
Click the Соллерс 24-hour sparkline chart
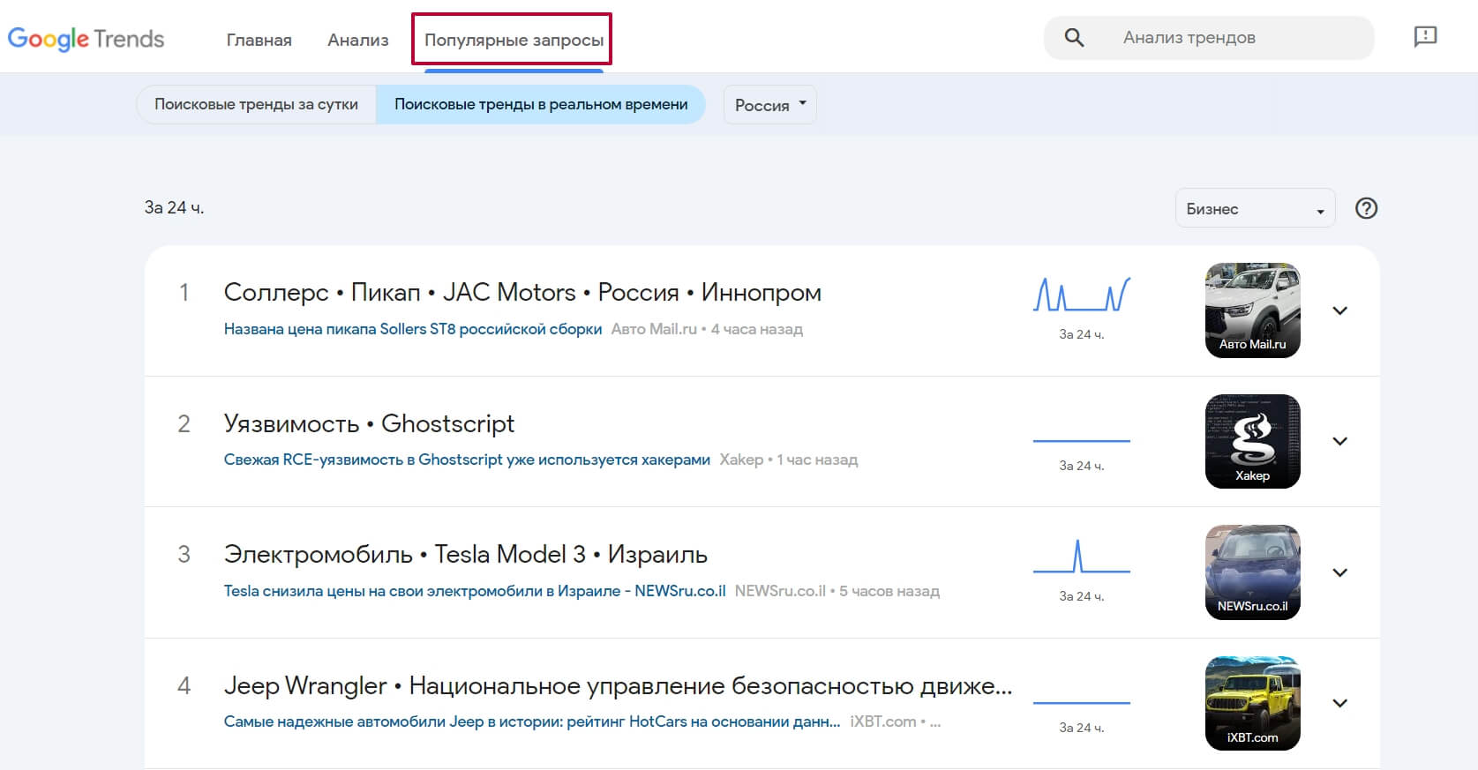point(1081,295)
